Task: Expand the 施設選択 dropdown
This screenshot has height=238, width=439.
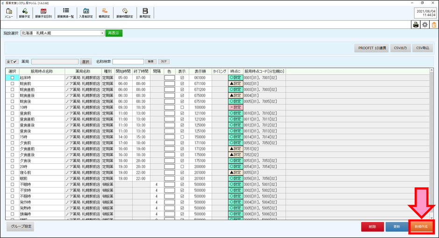Action: click(102, 33)
